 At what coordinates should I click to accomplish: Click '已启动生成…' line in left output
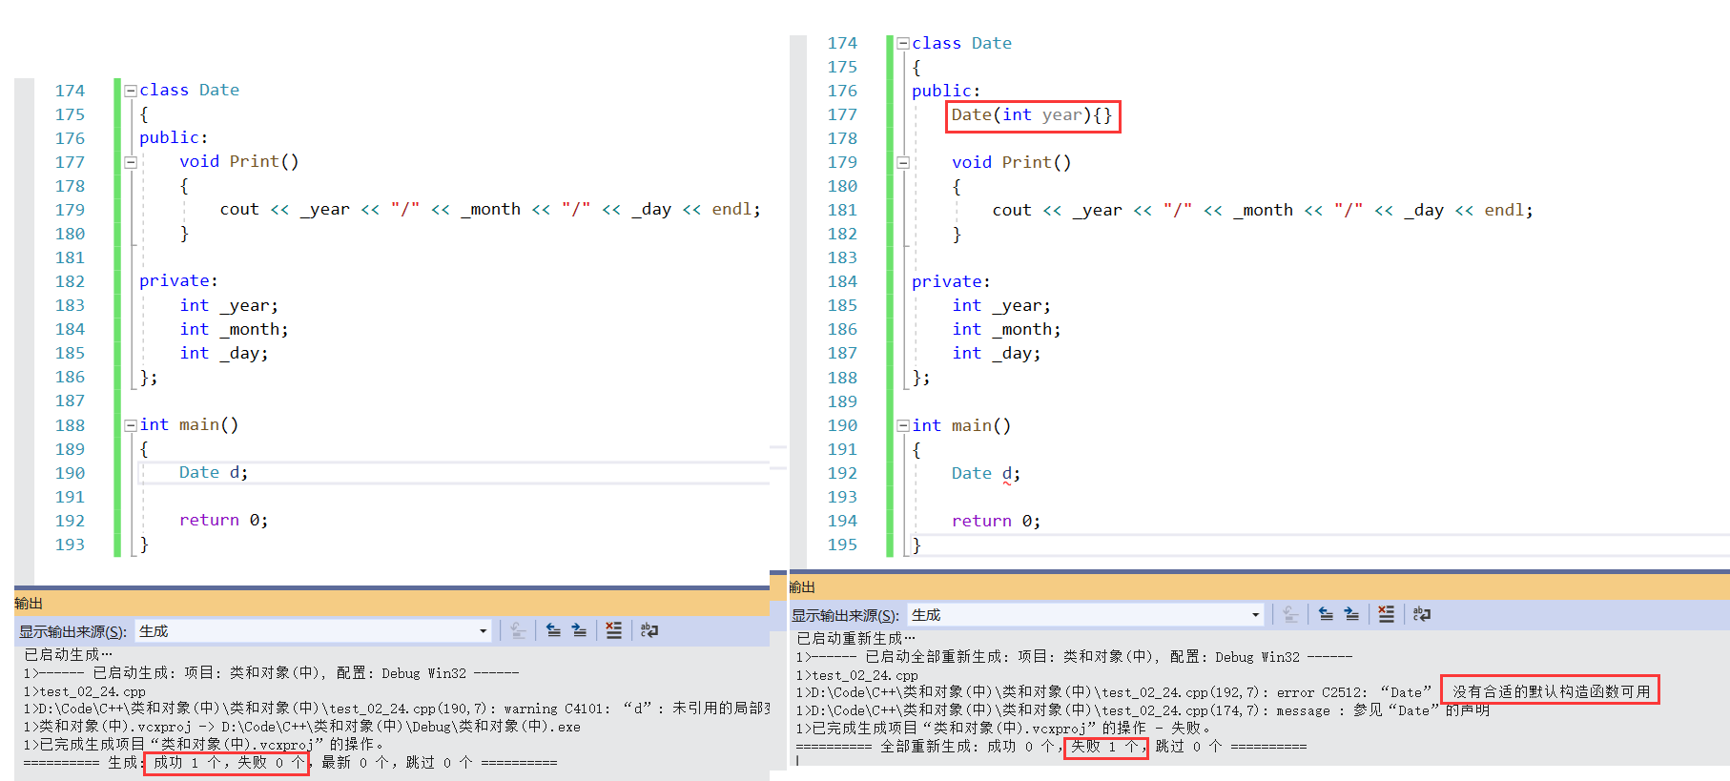click(x=68, y=654)
